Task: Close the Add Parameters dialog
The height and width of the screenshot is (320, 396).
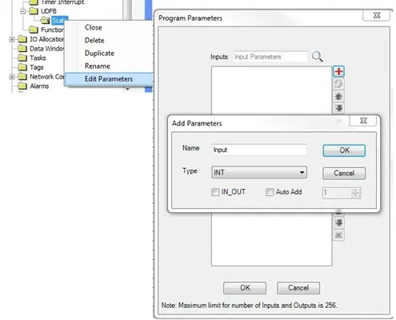Action: 363,121
